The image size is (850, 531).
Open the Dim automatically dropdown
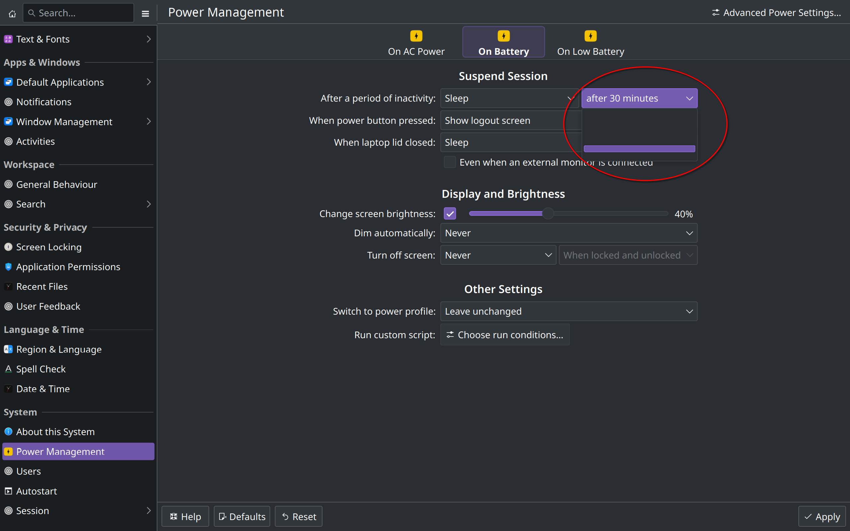[569, 233]
